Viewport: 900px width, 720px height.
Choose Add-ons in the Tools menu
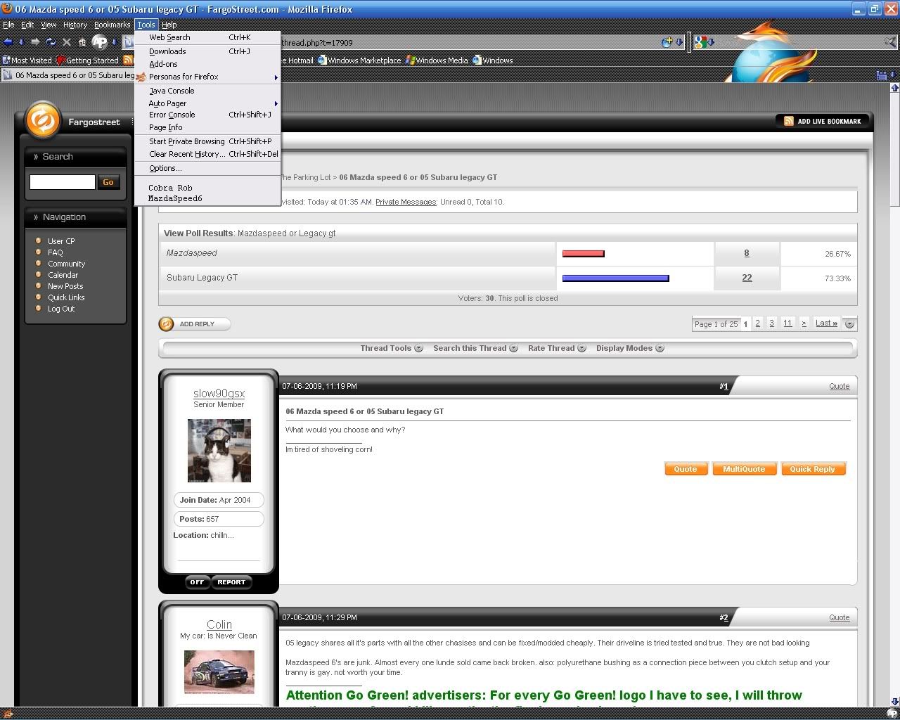[x=207, y=64]
